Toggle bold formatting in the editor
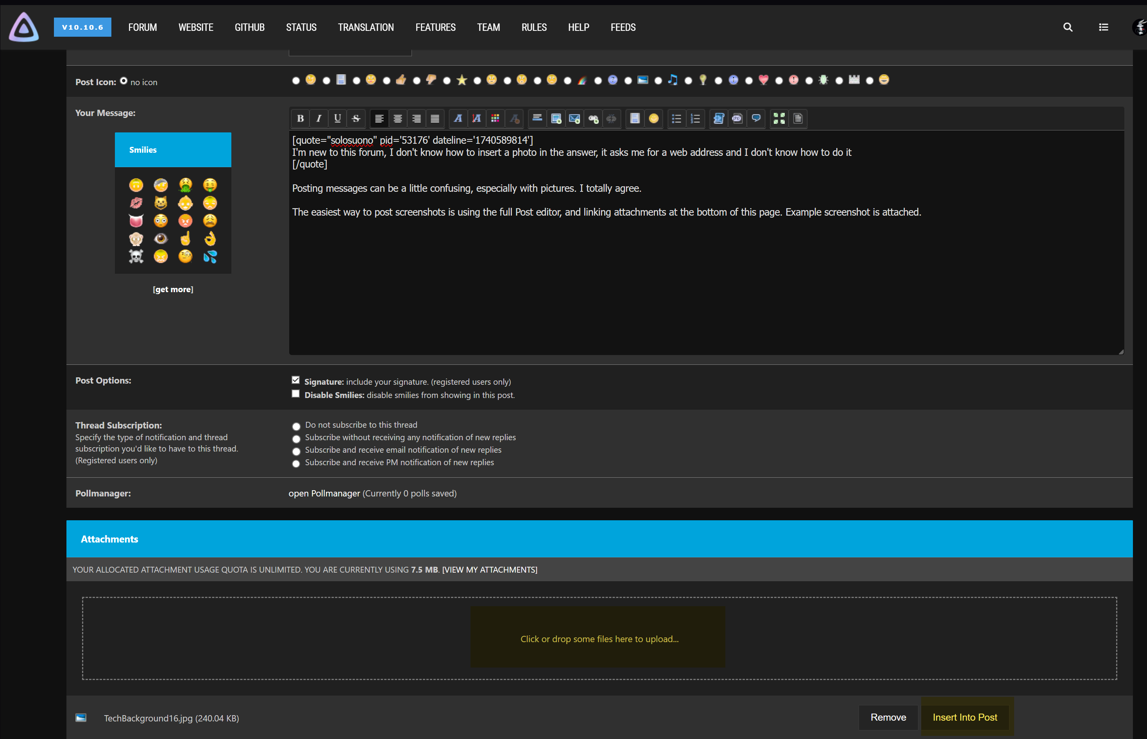1147x739 pixels. tap(300, 118)
